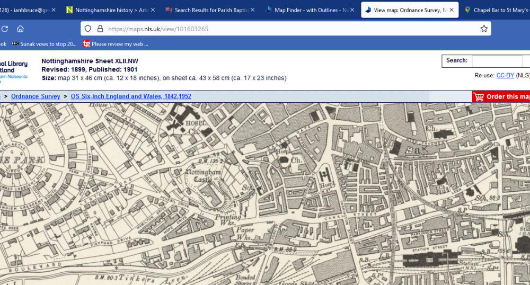Switch to Chapel Bar to St Mary's tab
This screenshot has height=285, width=530.
tap(496, 10)
